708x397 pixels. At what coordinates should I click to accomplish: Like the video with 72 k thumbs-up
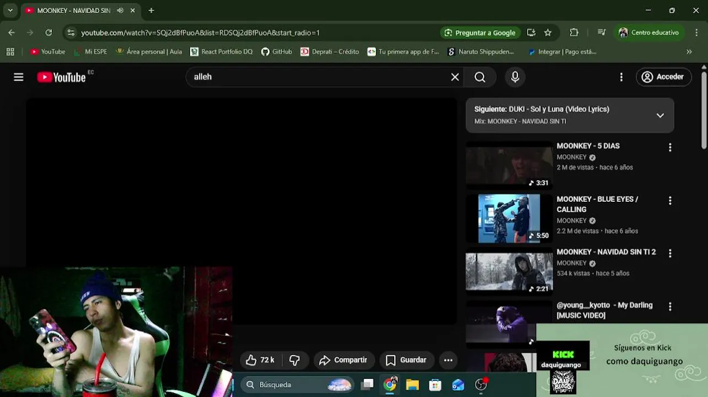261,360
